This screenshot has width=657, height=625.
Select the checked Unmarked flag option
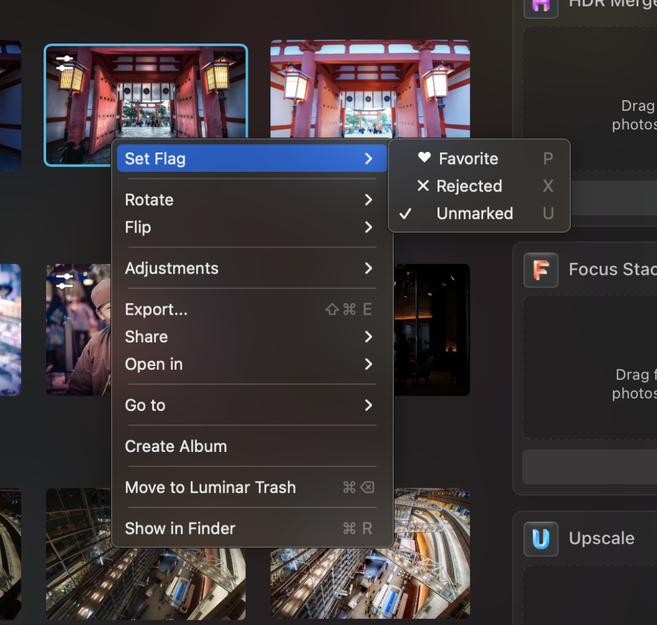coord(479,213)
